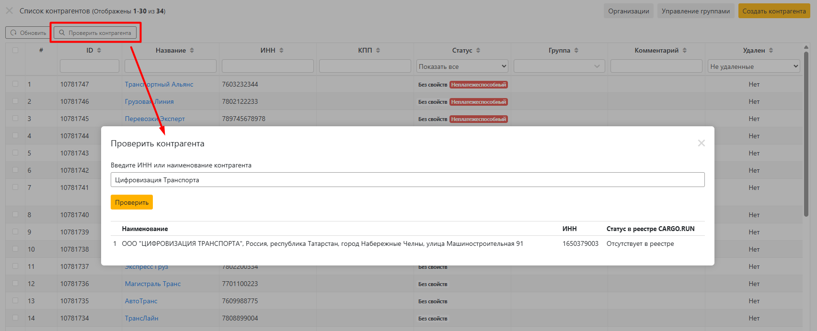The width and height of the screenshot is (817, 331).
Task: Sort by Название column arrows
Action: point(192,50)
